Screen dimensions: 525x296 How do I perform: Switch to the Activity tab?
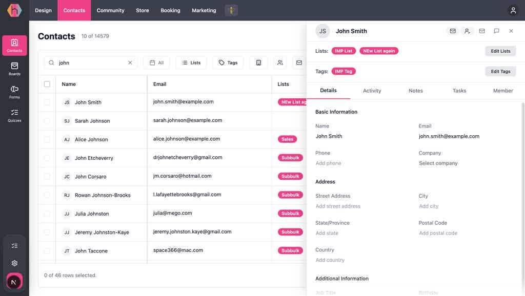(372, 91)
